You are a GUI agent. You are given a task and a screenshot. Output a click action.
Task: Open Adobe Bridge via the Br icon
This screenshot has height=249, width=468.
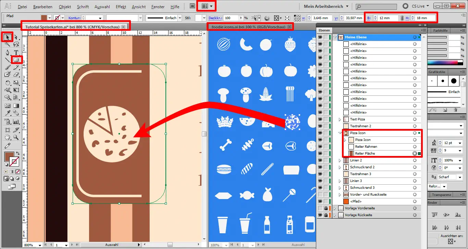click(192, 6)
